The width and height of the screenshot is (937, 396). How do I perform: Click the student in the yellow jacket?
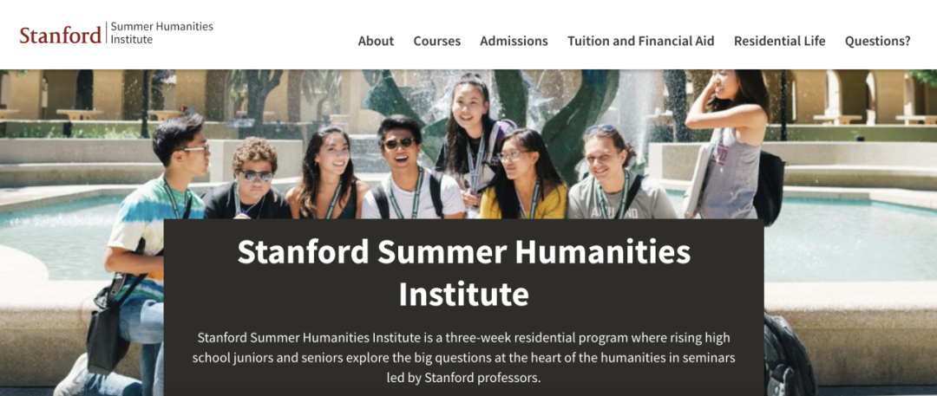pos(525,175)
